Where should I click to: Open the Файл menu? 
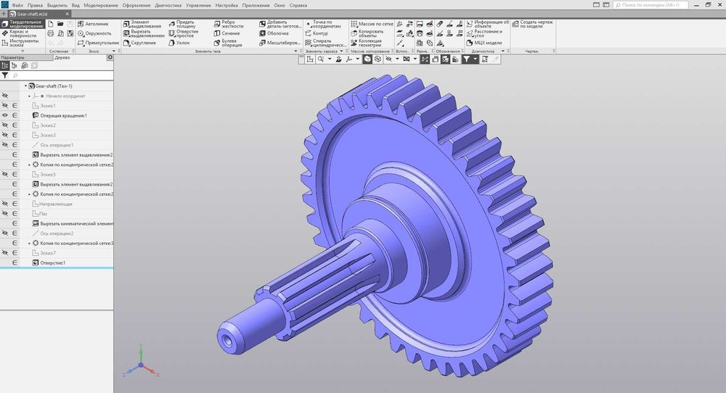17,5
